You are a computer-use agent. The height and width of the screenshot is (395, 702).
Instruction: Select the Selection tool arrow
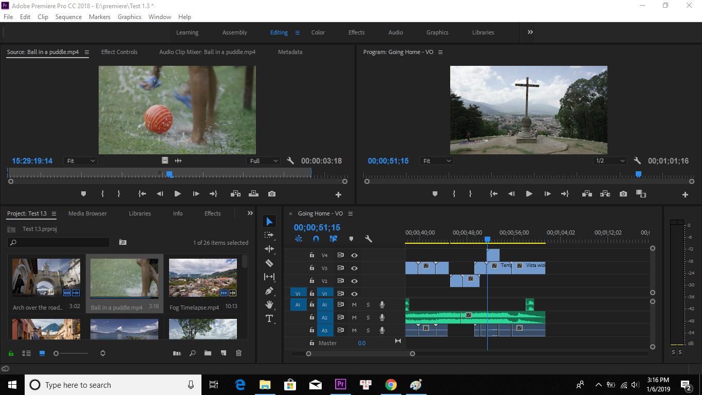(269, 222)
